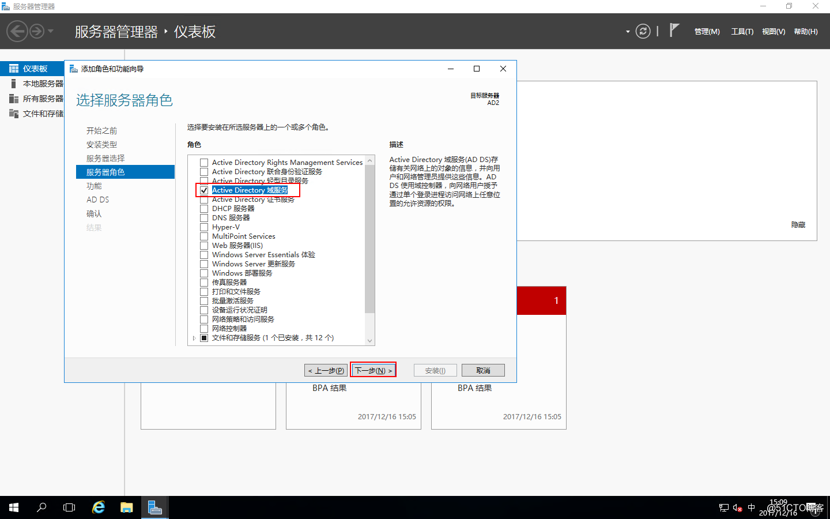
Task: Check the 批量激活服务 role
Action: (204, 301)
